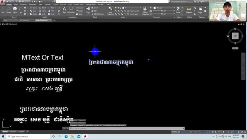Click the block Edit button

tap(94, 11)
